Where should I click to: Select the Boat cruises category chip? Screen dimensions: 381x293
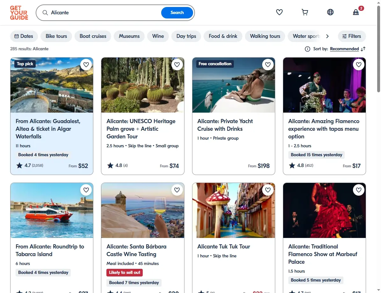(x=93, y=36)
